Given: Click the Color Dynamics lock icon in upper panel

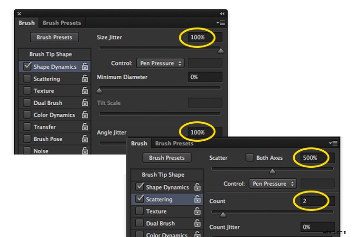Looking at the screenshot, I should (x=85, y=115).
